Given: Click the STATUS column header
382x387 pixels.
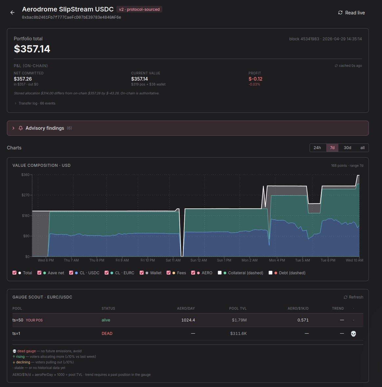Looking at the screenshot, I should 109,308.
